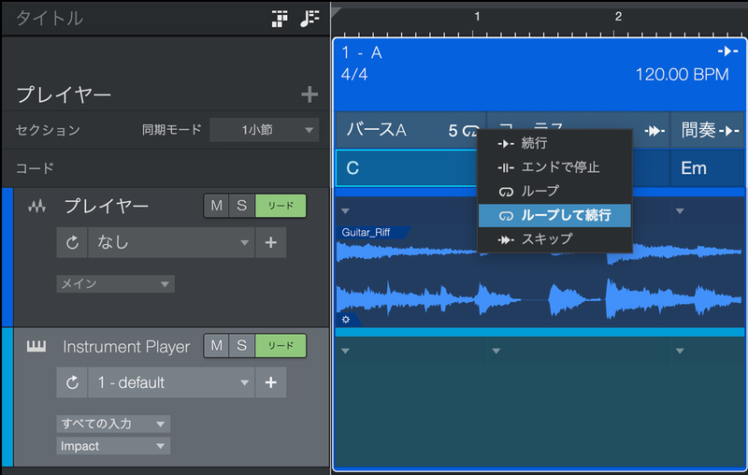Solo the Instrument Player track
The width and height of the screenshot is (748, 475).
coord(242,346)
